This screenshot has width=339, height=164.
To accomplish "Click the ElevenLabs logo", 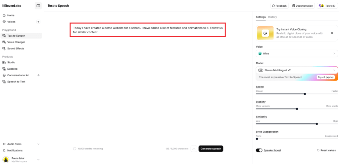I will pos(12,6).
